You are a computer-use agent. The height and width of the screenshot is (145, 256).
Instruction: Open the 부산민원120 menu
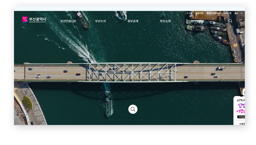(68, 21)
